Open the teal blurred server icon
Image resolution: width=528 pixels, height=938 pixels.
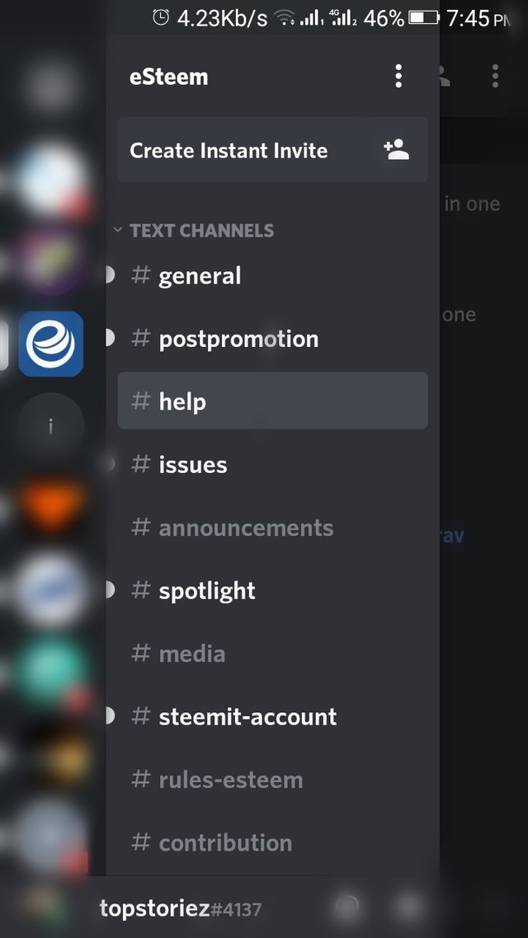51,670
